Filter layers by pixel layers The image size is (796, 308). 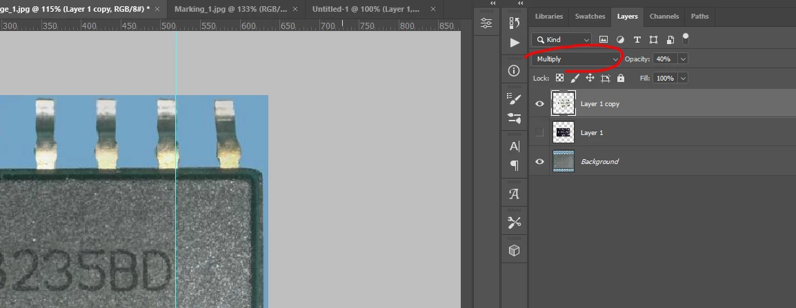pyautogui.click(x=604, y=39)
